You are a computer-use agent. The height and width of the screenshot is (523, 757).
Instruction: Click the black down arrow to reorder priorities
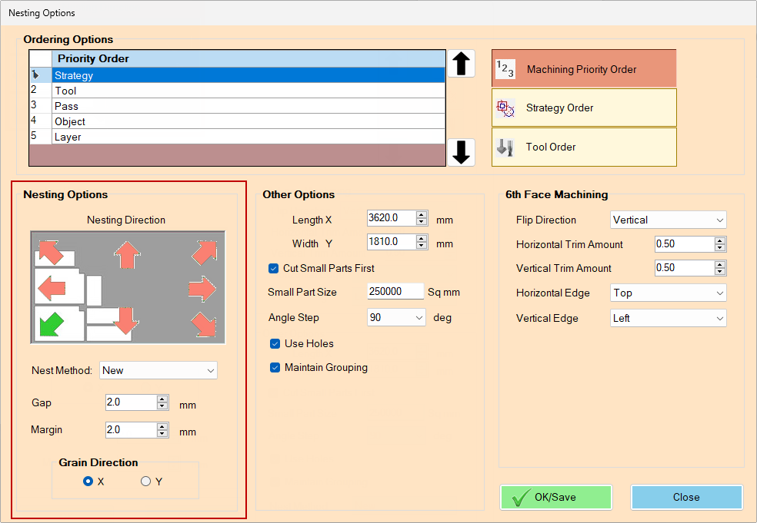461,152
